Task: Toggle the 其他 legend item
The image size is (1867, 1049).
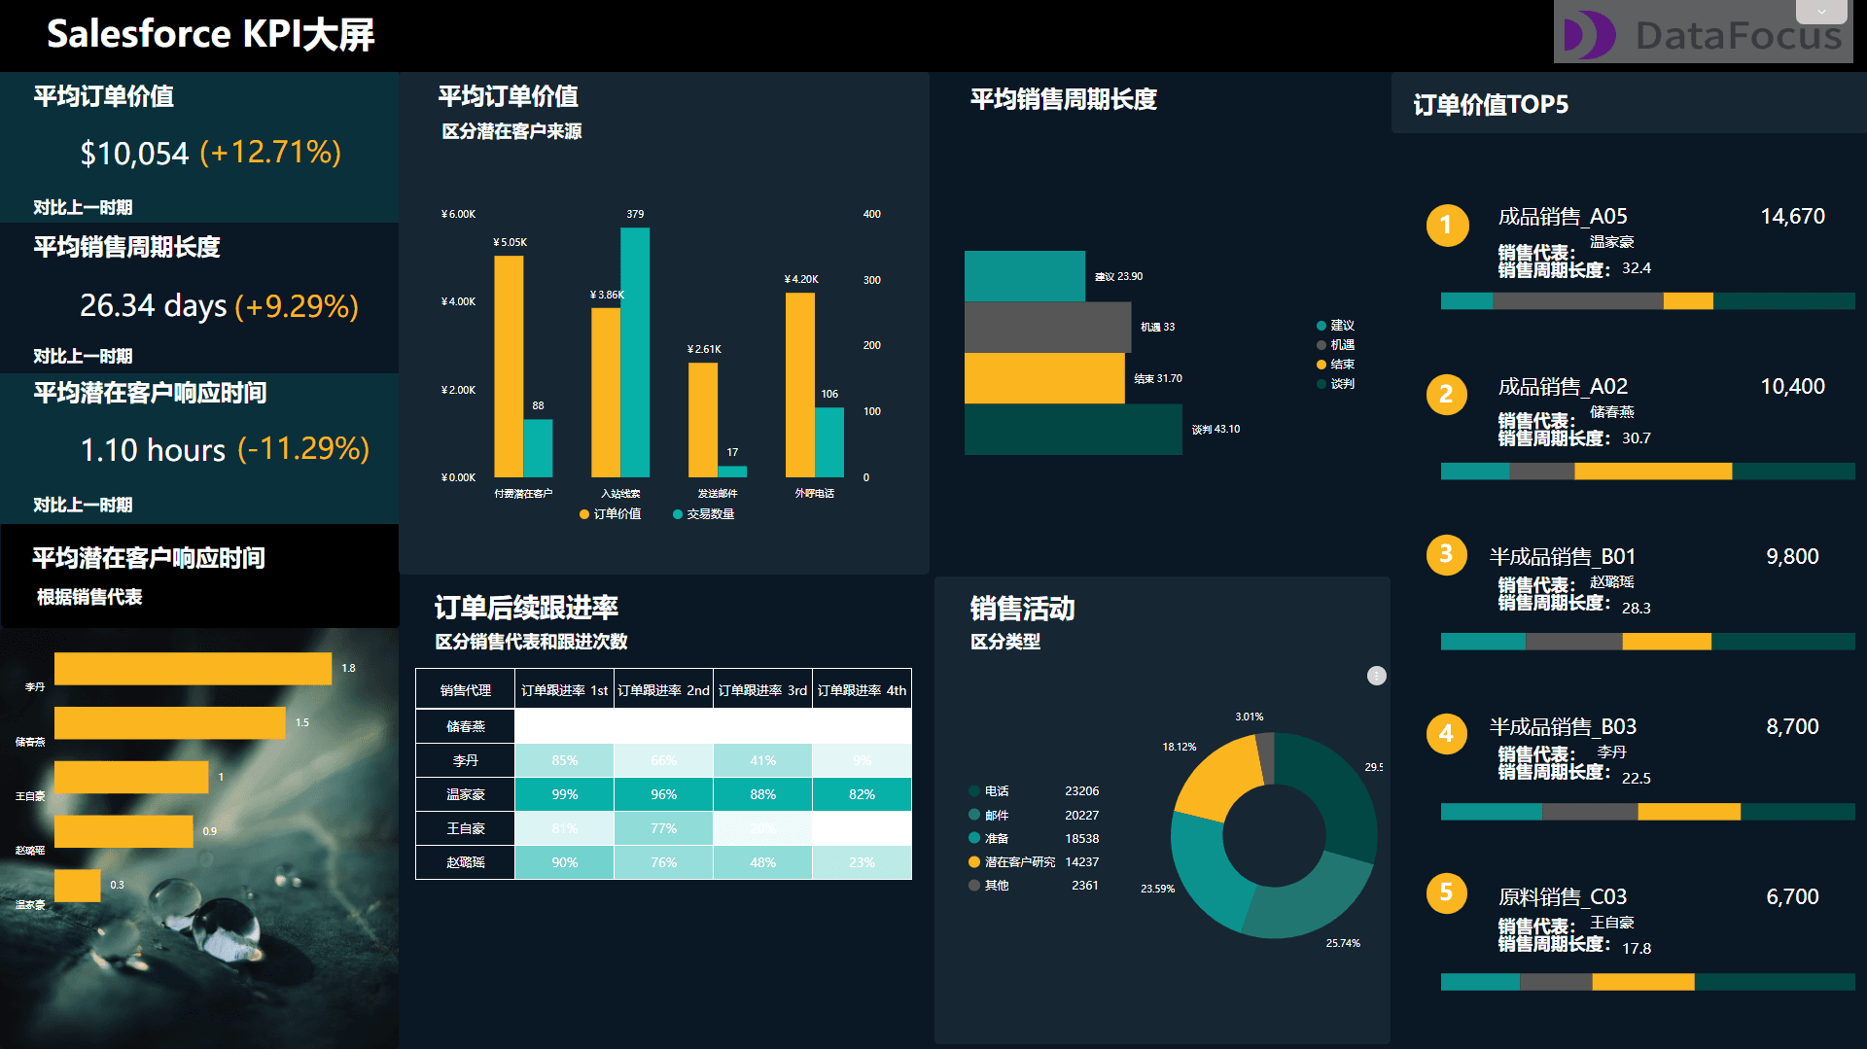Action: (989, 886)
